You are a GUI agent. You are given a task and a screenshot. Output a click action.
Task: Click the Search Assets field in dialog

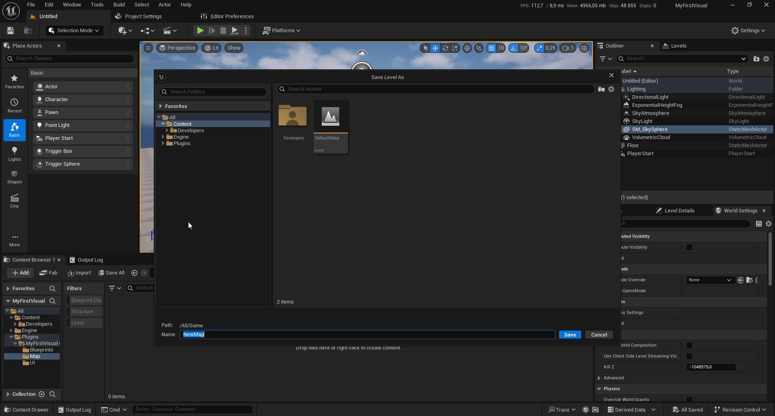click(x=436, y=89)
